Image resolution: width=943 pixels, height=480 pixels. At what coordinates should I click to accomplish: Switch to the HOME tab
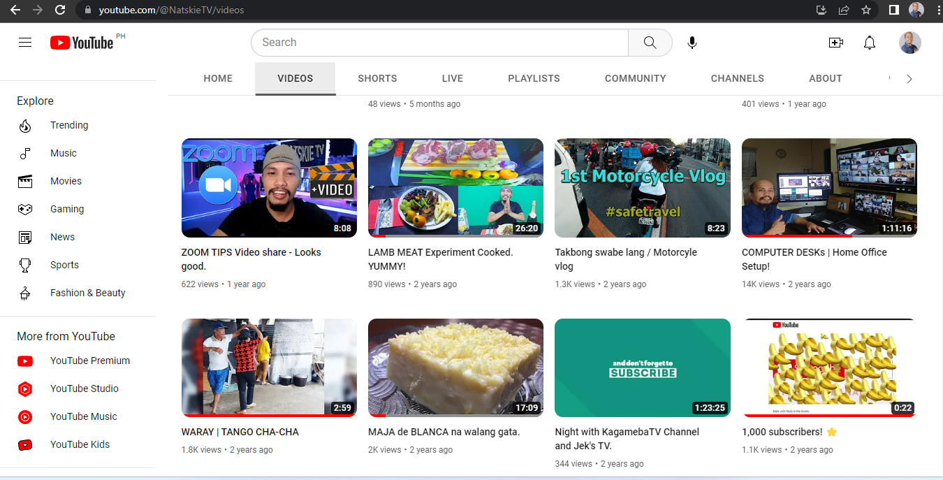[x=218, y=79]
